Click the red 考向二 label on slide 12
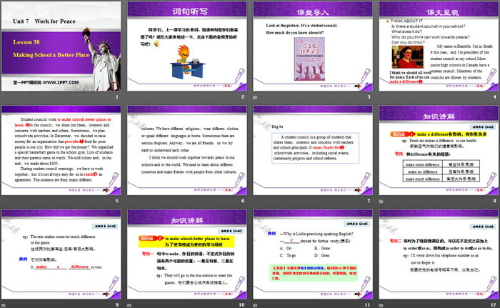Screen dimensions: 500x308 395,241
